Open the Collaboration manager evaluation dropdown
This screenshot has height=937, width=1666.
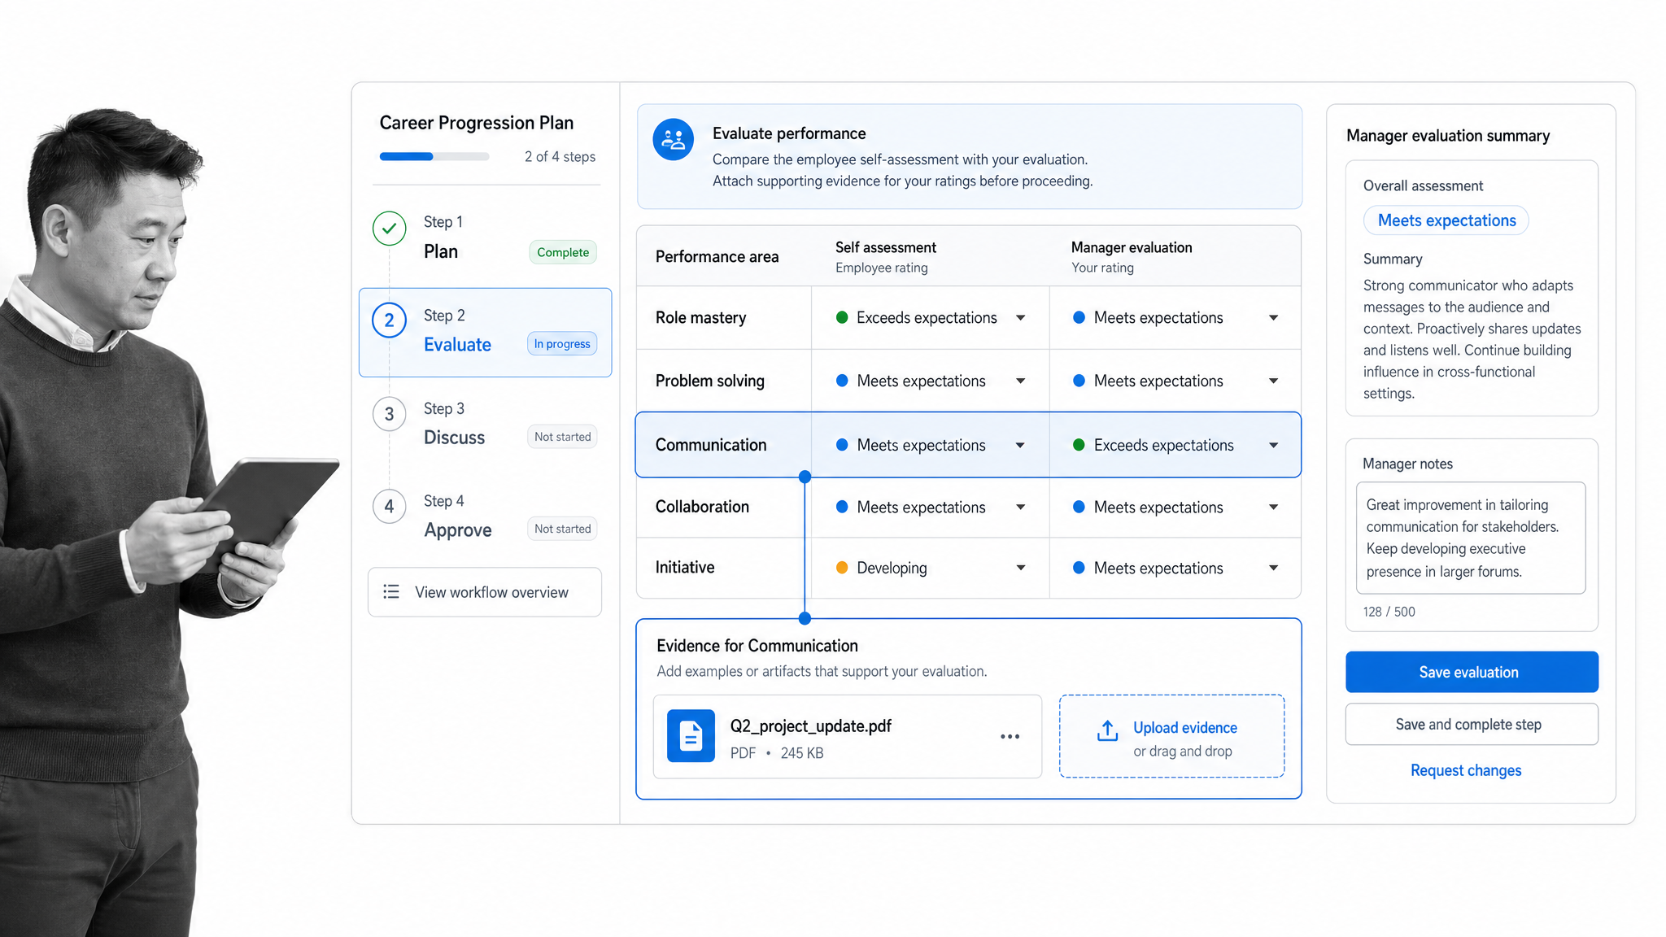click(x=1175, y=507)
